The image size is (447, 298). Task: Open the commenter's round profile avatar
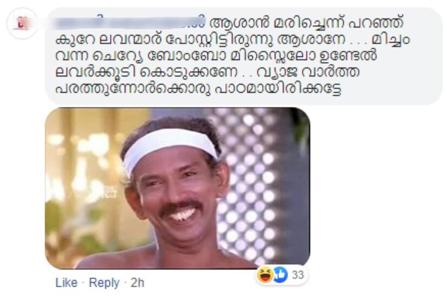tap(22, 24)
